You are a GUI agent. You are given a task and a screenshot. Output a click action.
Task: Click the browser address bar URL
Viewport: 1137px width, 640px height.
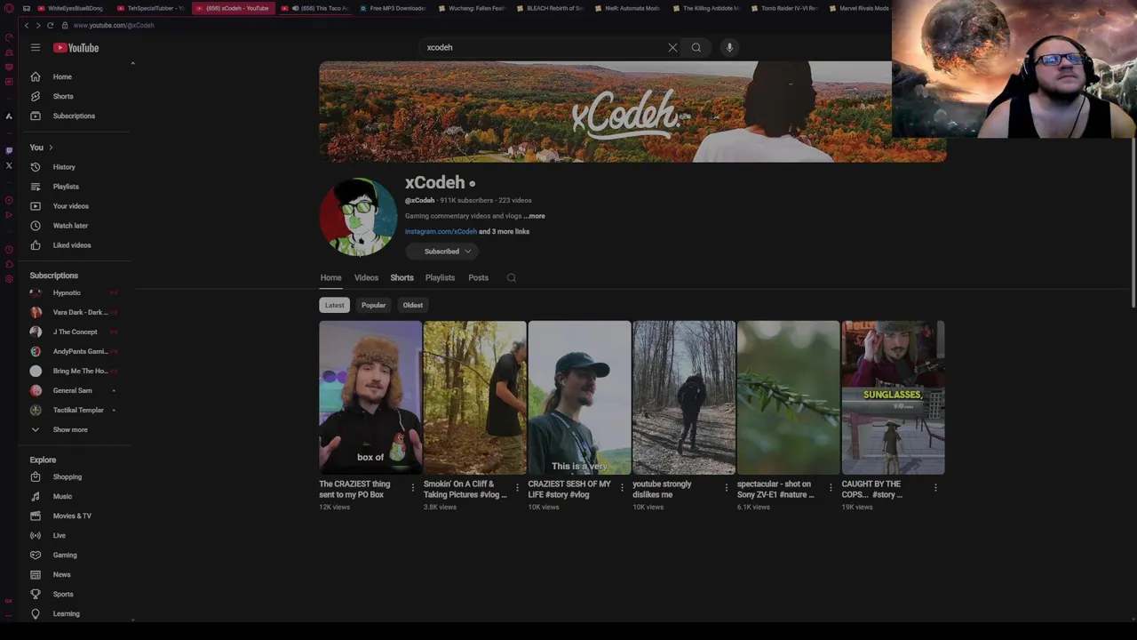coord(114,25)
